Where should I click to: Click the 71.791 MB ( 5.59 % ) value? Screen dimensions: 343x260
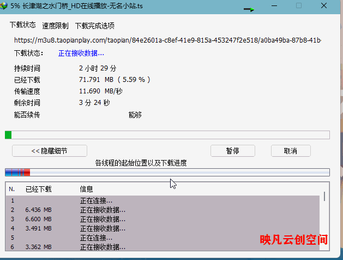115,80
